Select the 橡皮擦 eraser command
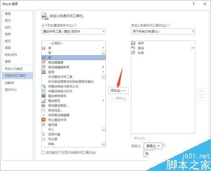 point(73,125)
